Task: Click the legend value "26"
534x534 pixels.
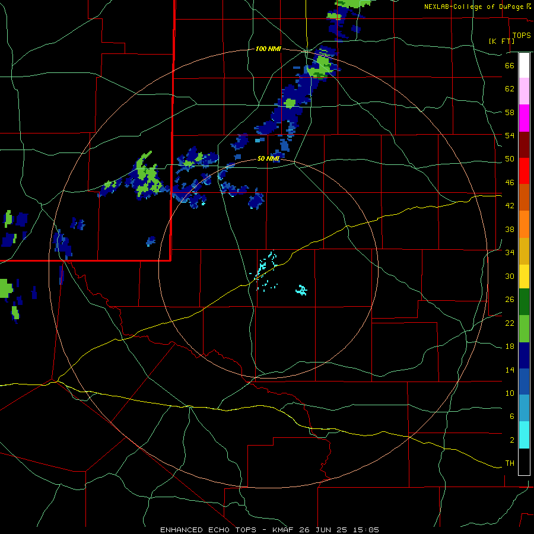Action: pyautogui.click(x=510, y=300)
